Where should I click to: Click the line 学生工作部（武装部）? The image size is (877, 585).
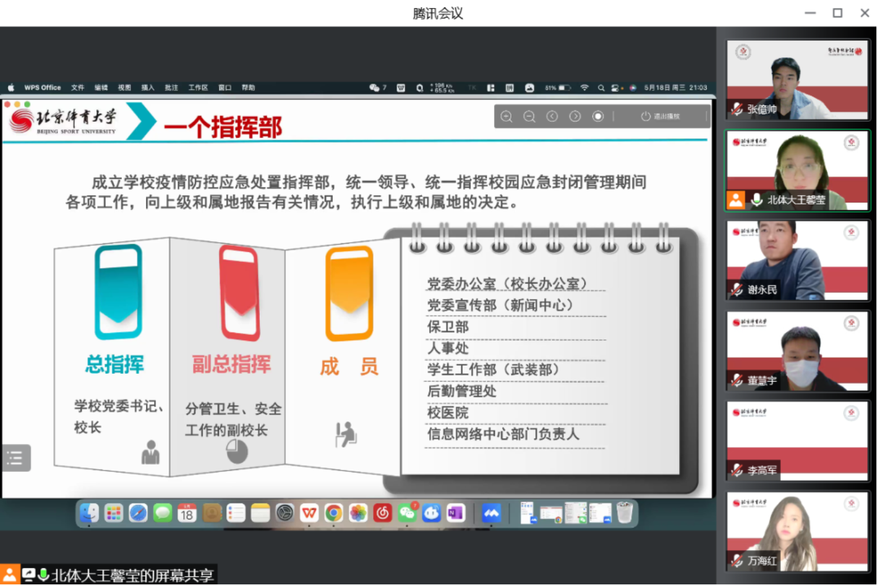(x=493, y=369)
